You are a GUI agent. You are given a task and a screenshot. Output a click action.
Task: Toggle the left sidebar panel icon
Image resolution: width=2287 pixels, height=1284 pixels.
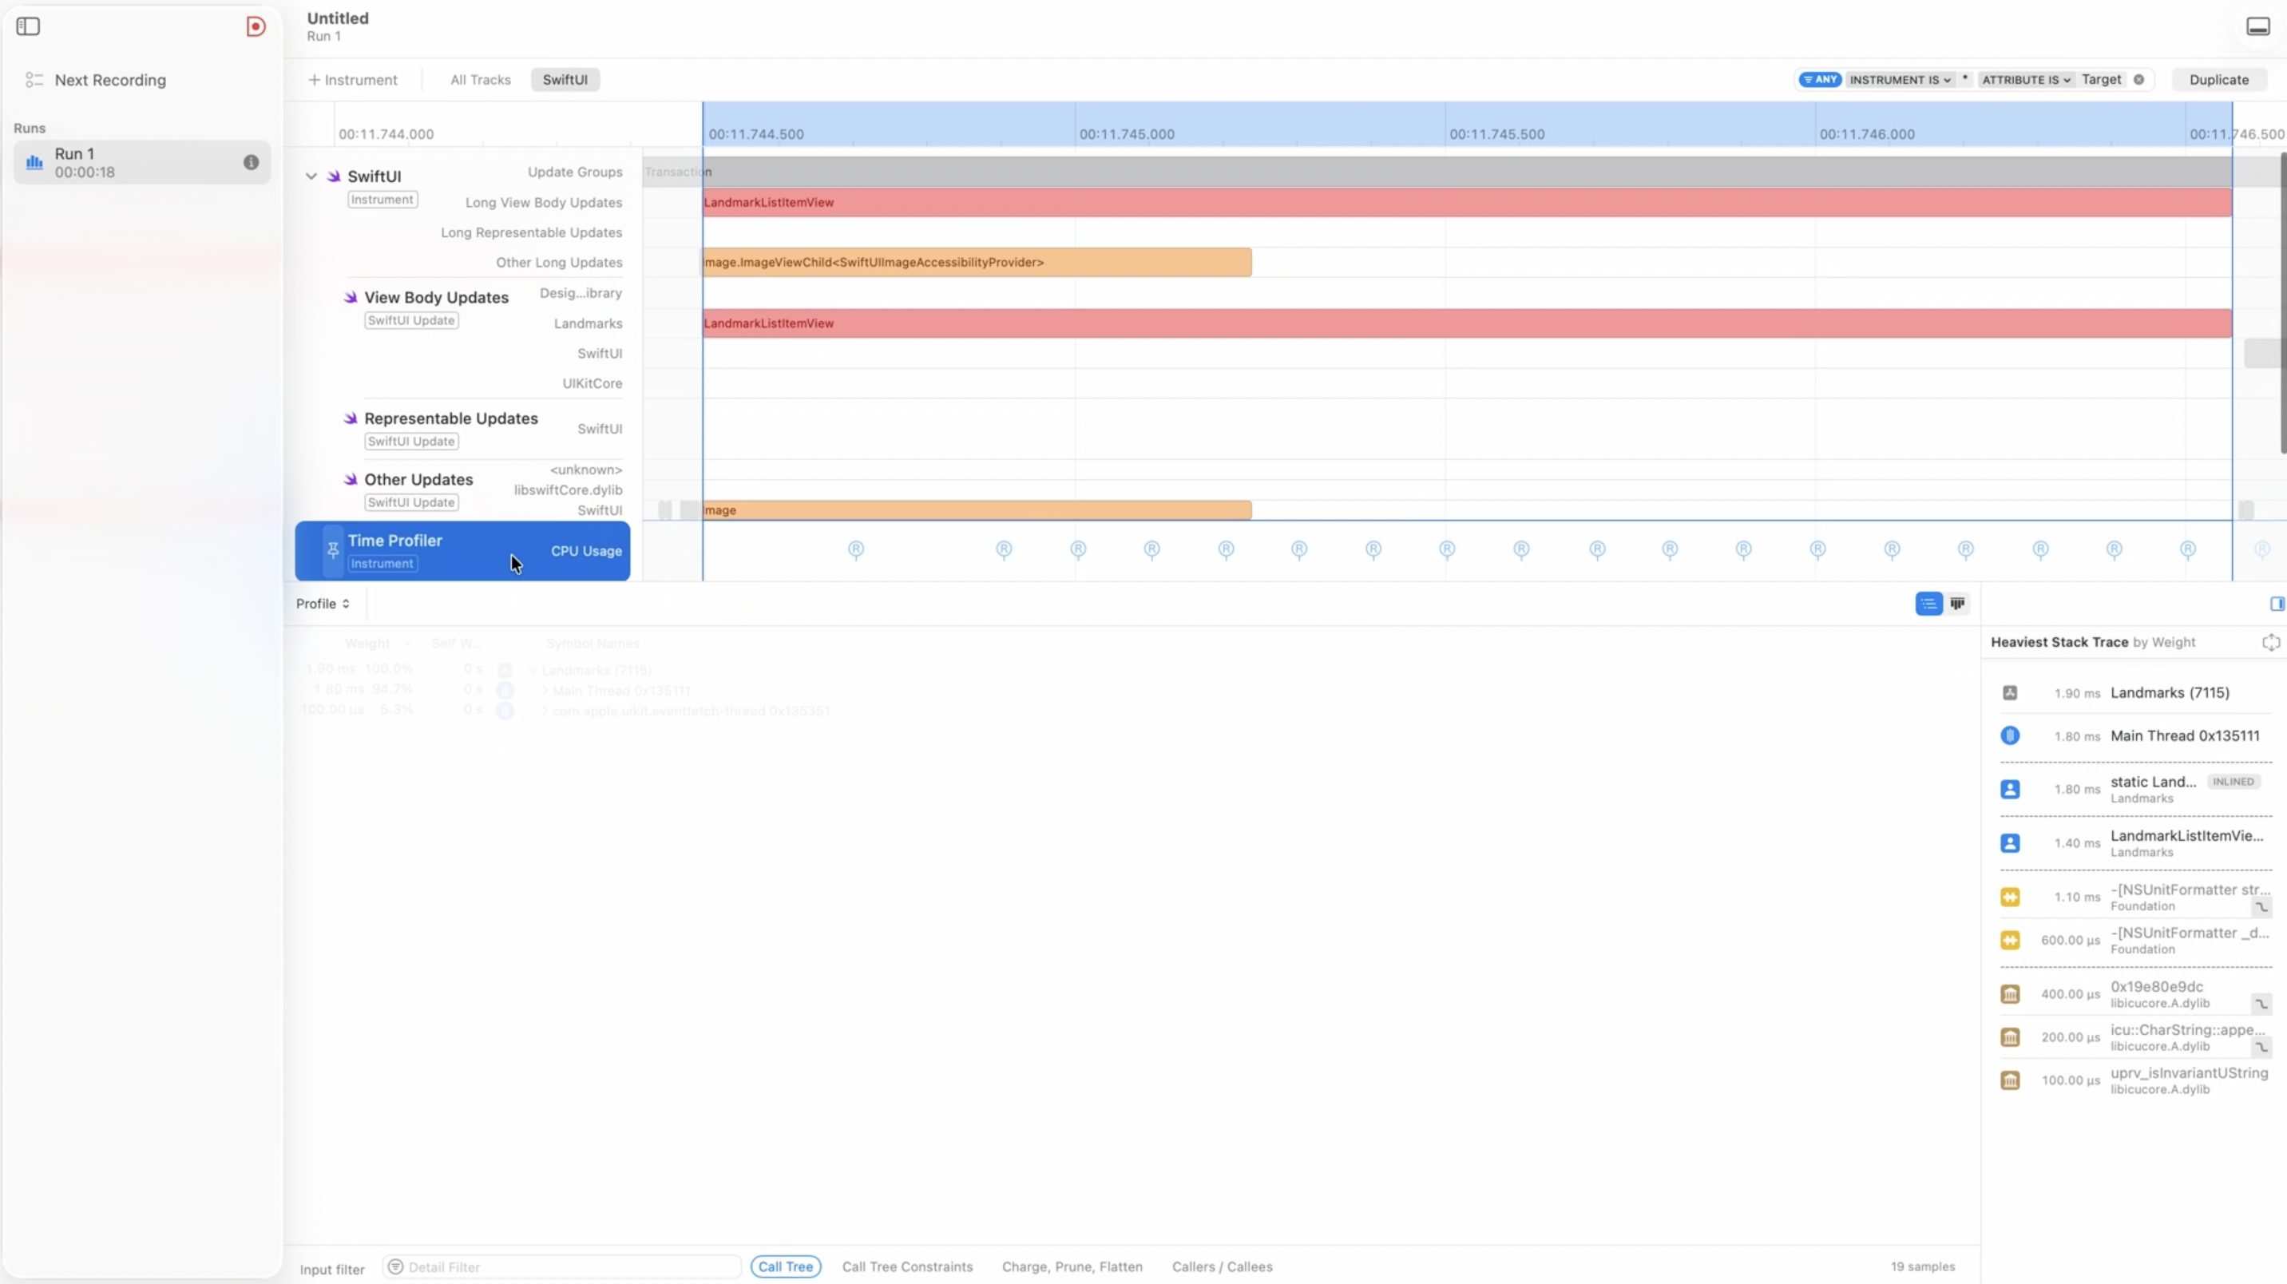pyautogui.click(x=29, y=26)
